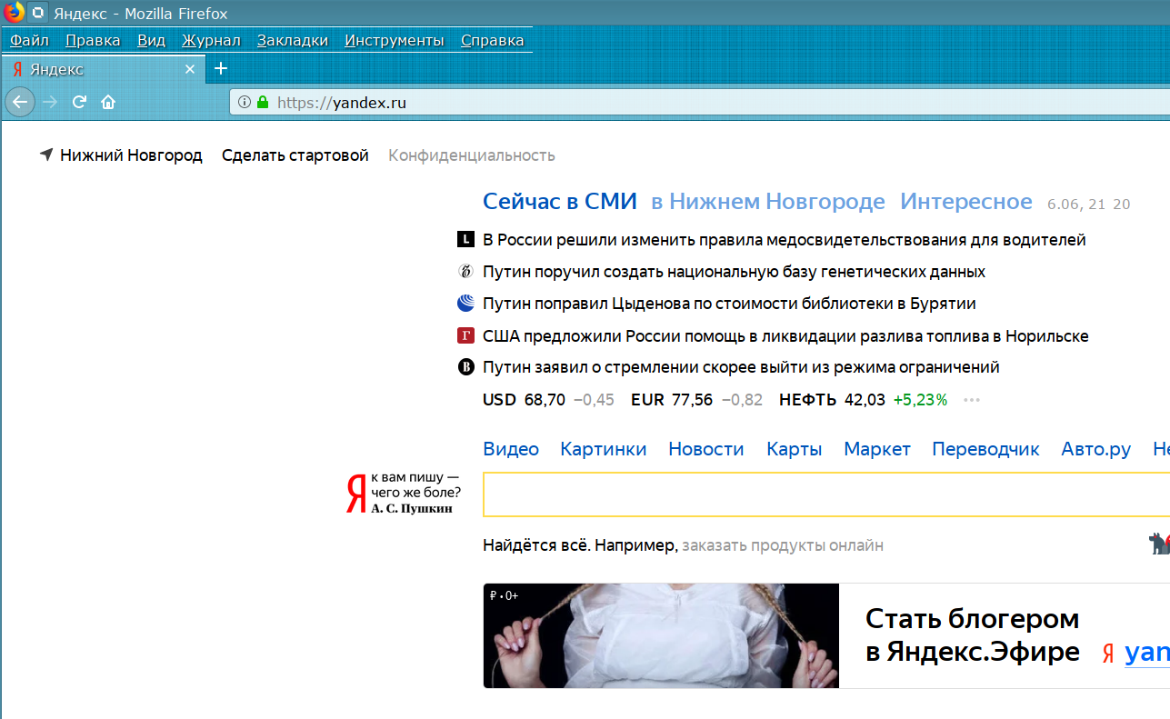This screenshot has height=719, width=1170.
Task: Open headline about медосвидетельствования для водителей
Action: [x=785, y=240]
